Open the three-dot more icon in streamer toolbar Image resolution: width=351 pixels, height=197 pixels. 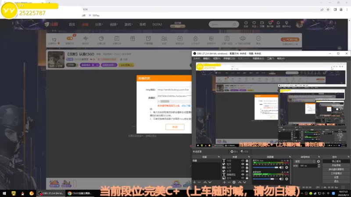[x=258, y=39]
